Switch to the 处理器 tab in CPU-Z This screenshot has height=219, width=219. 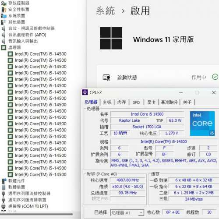pos(91,102)
